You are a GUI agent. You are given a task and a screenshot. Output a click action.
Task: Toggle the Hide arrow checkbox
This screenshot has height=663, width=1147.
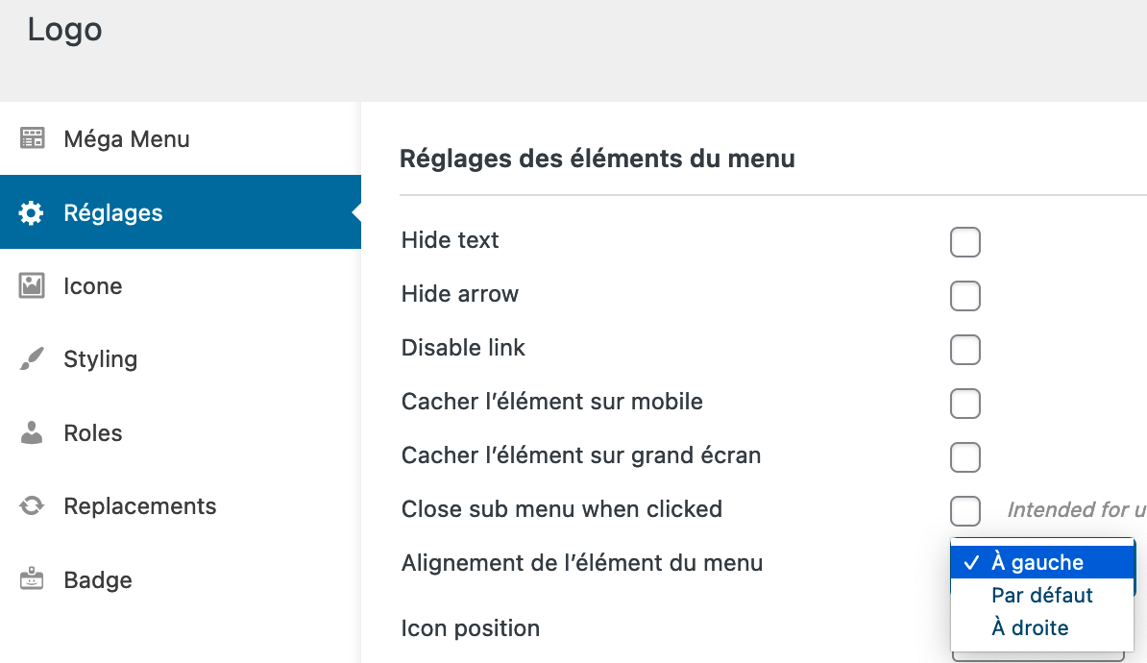[x=964, y=296]
